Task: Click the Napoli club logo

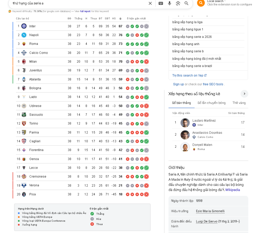Action: coord(24,35)
